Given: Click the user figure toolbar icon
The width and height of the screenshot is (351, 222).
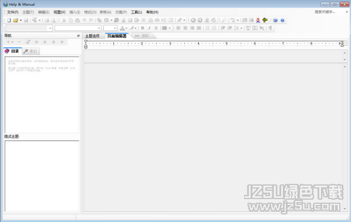Looking at the screenshot, I should click(258, 21).
